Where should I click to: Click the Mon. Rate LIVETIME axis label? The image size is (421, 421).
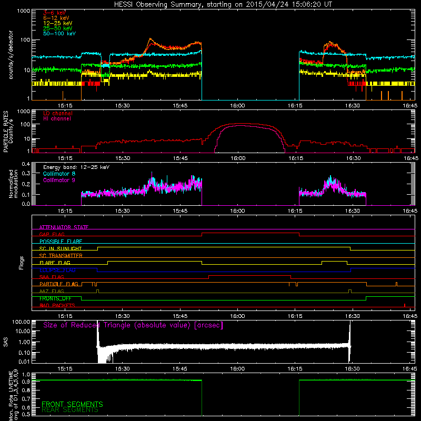(13, 395)
